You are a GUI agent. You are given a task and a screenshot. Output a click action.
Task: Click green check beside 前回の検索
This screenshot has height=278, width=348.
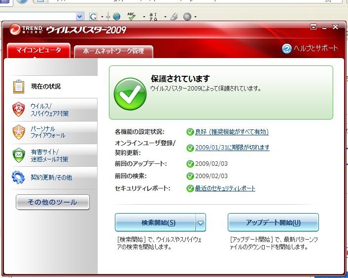[x=190, y=176]
